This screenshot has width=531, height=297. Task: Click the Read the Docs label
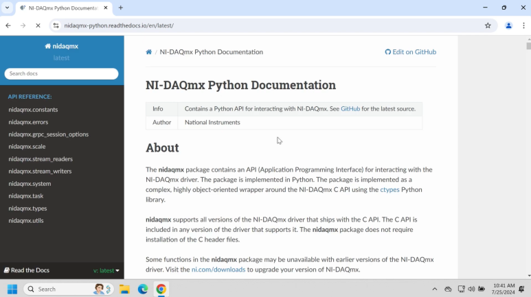click(27, 270)
